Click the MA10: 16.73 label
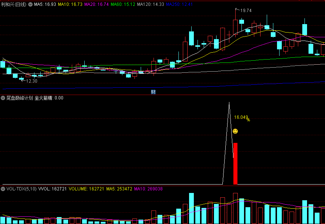The height and width of the screenshot is (224, 325). tap(70, 4)
